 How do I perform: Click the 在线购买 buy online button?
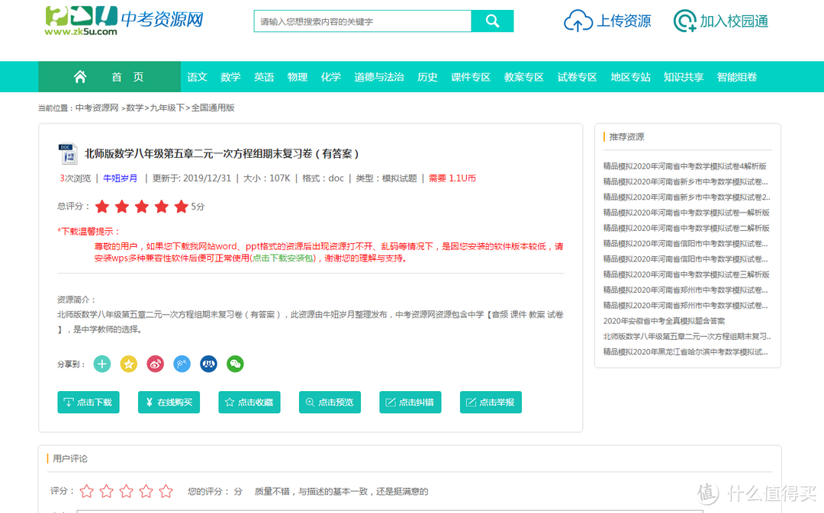click(x=169, y=402)
